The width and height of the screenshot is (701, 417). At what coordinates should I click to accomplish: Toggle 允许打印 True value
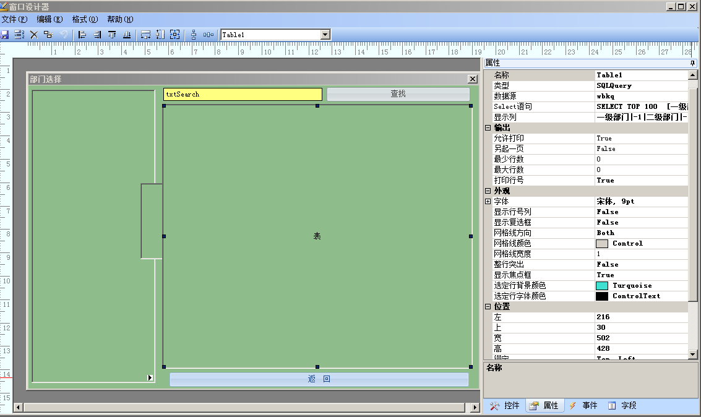pyautogui.click(x=641, y=139)
